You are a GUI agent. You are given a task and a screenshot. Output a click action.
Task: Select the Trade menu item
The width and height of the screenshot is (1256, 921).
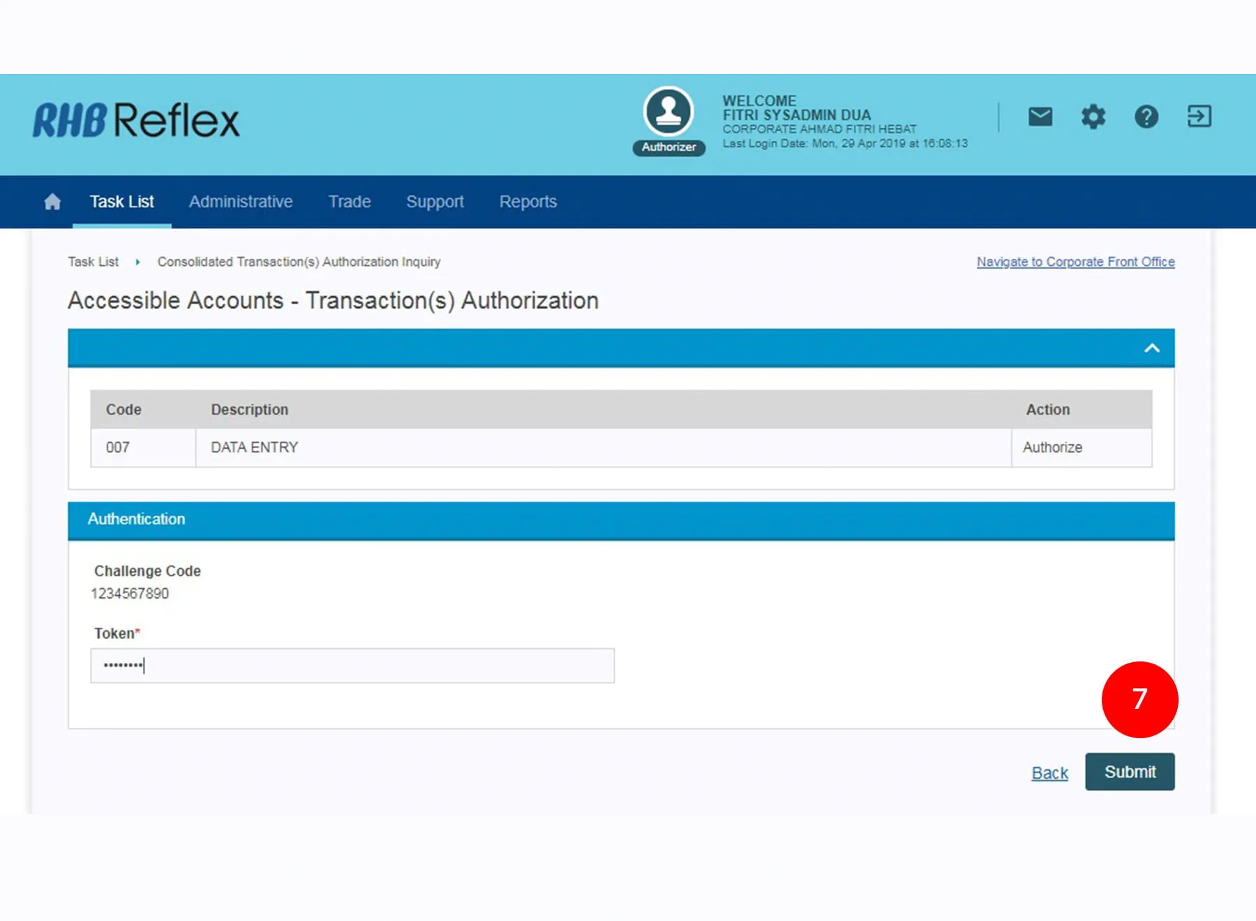(350, 202)
